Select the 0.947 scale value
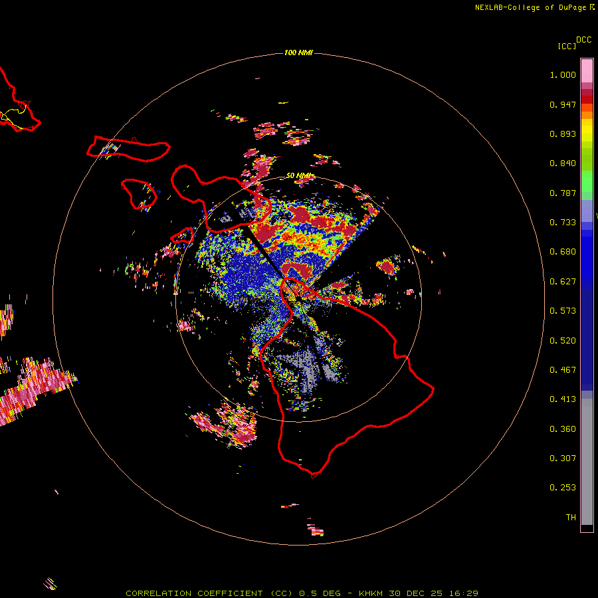598x598 pixels. tap(563, 104)
